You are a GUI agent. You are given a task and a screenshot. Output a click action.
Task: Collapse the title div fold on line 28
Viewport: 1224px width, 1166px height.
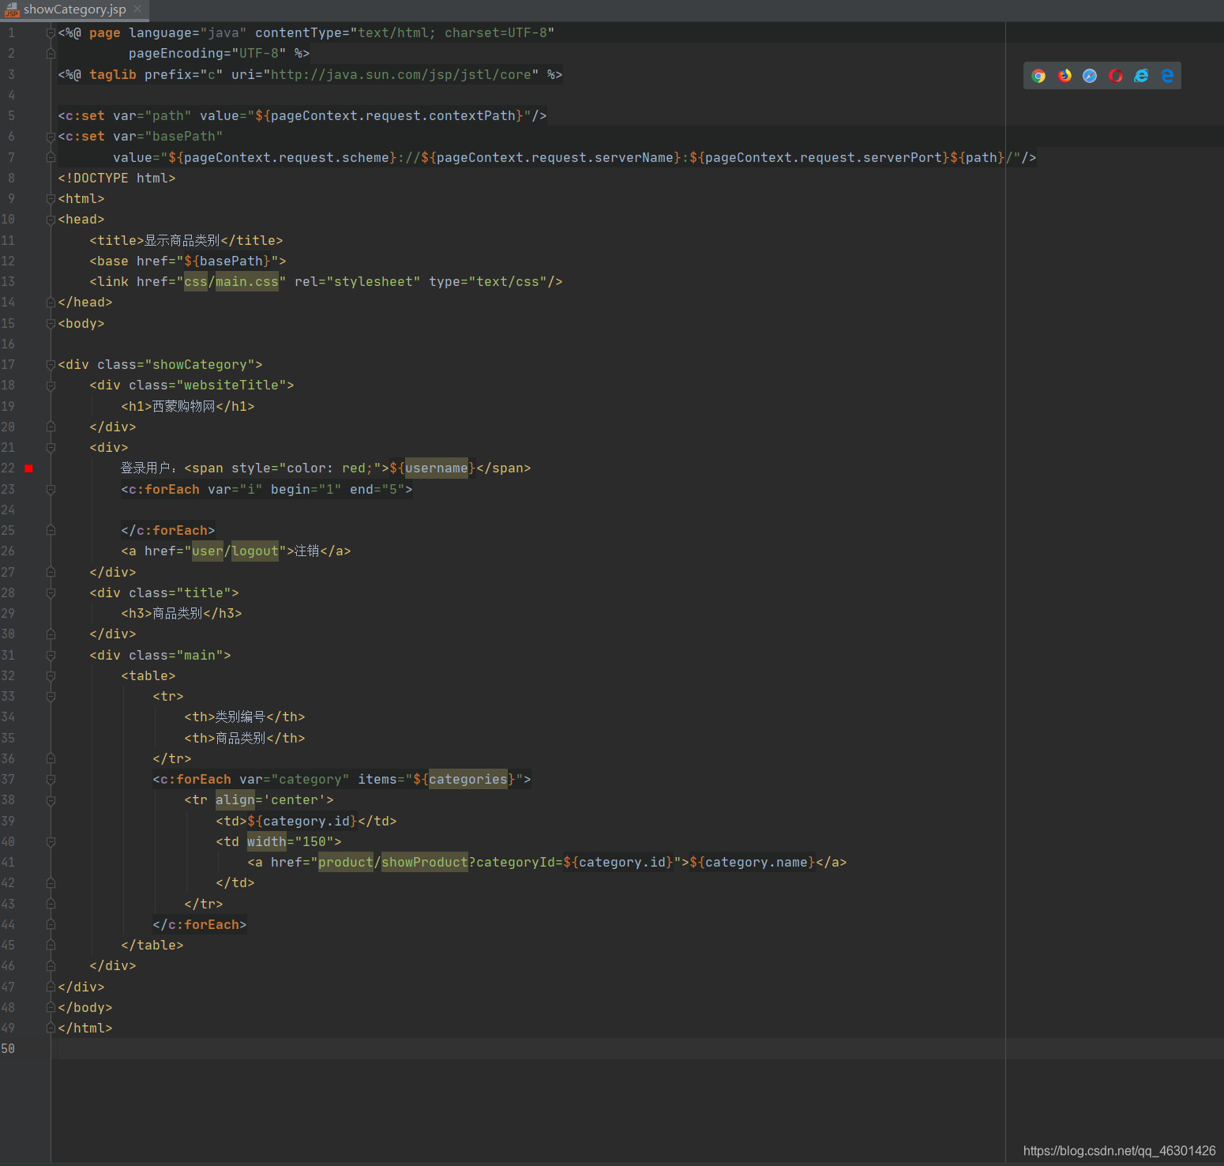tap(51, 593)
